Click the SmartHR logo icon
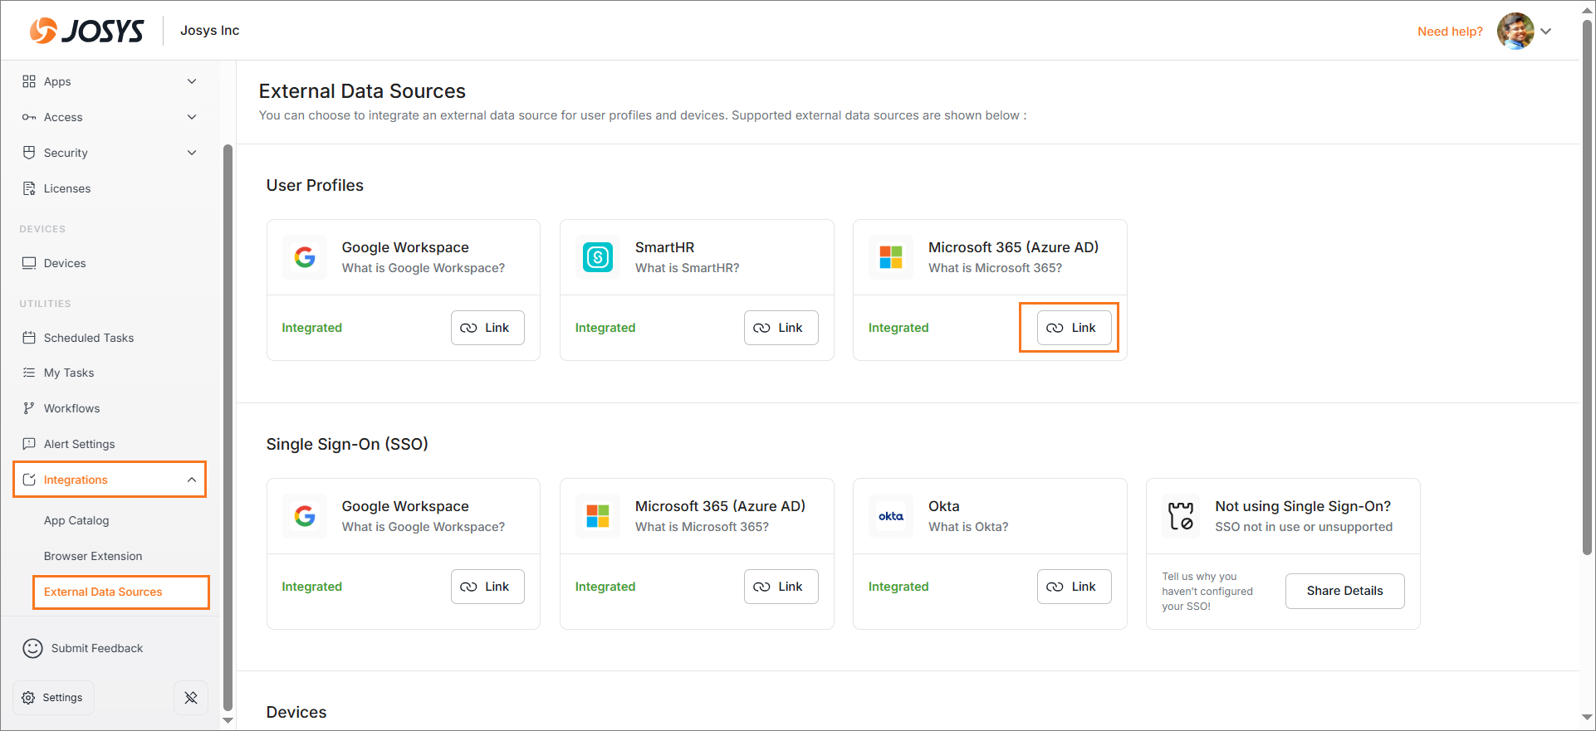This screenshot has height=731, width=1596. 598,257
